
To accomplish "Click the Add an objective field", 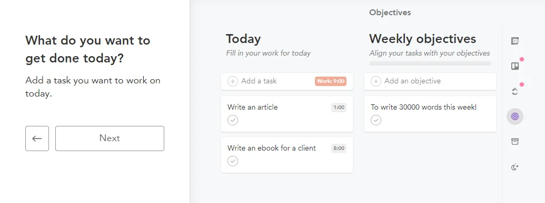I will tap(430, 81).
